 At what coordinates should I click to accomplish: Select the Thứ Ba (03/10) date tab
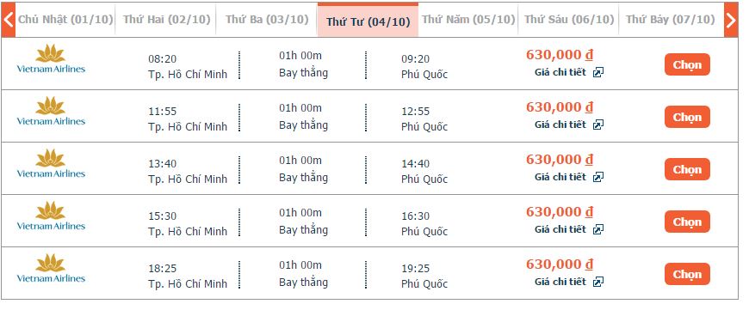click(267, 20)
